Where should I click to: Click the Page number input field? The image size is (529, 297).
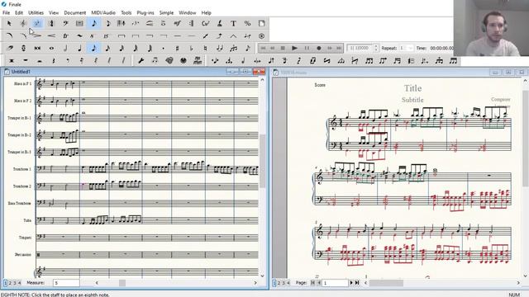(336, 283)
